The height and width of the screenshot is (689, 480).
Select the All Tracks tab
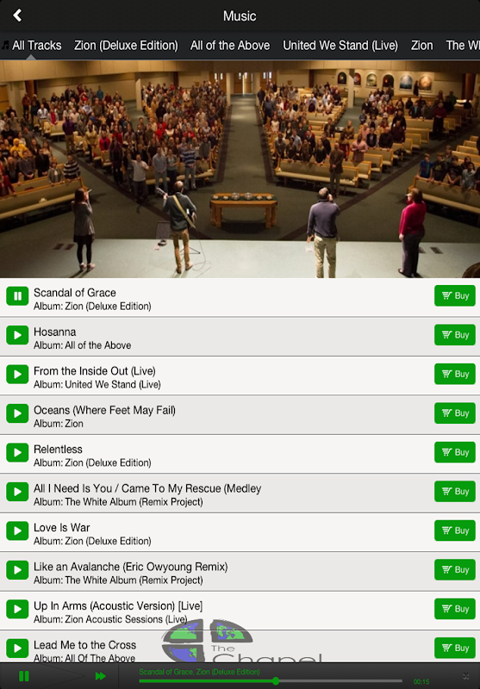(37, 46)
